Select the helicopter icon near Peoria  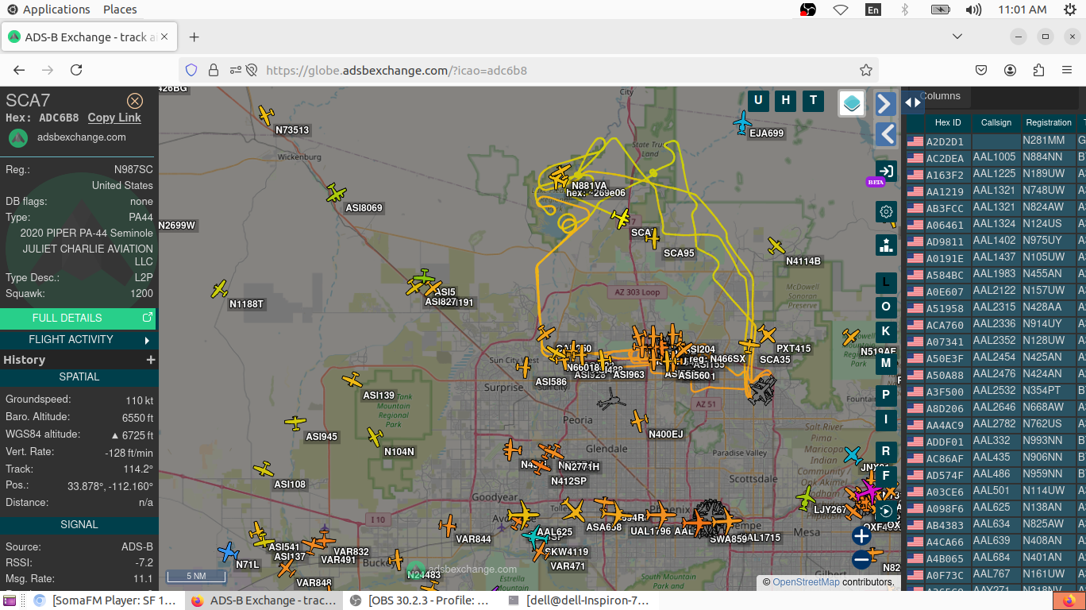612,400
